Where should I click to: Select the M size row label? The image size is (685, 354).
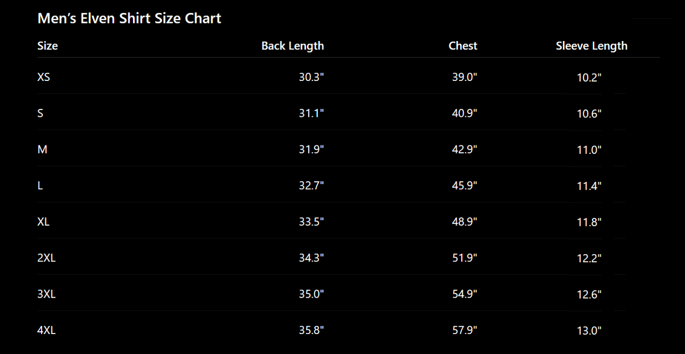point(41,149)
